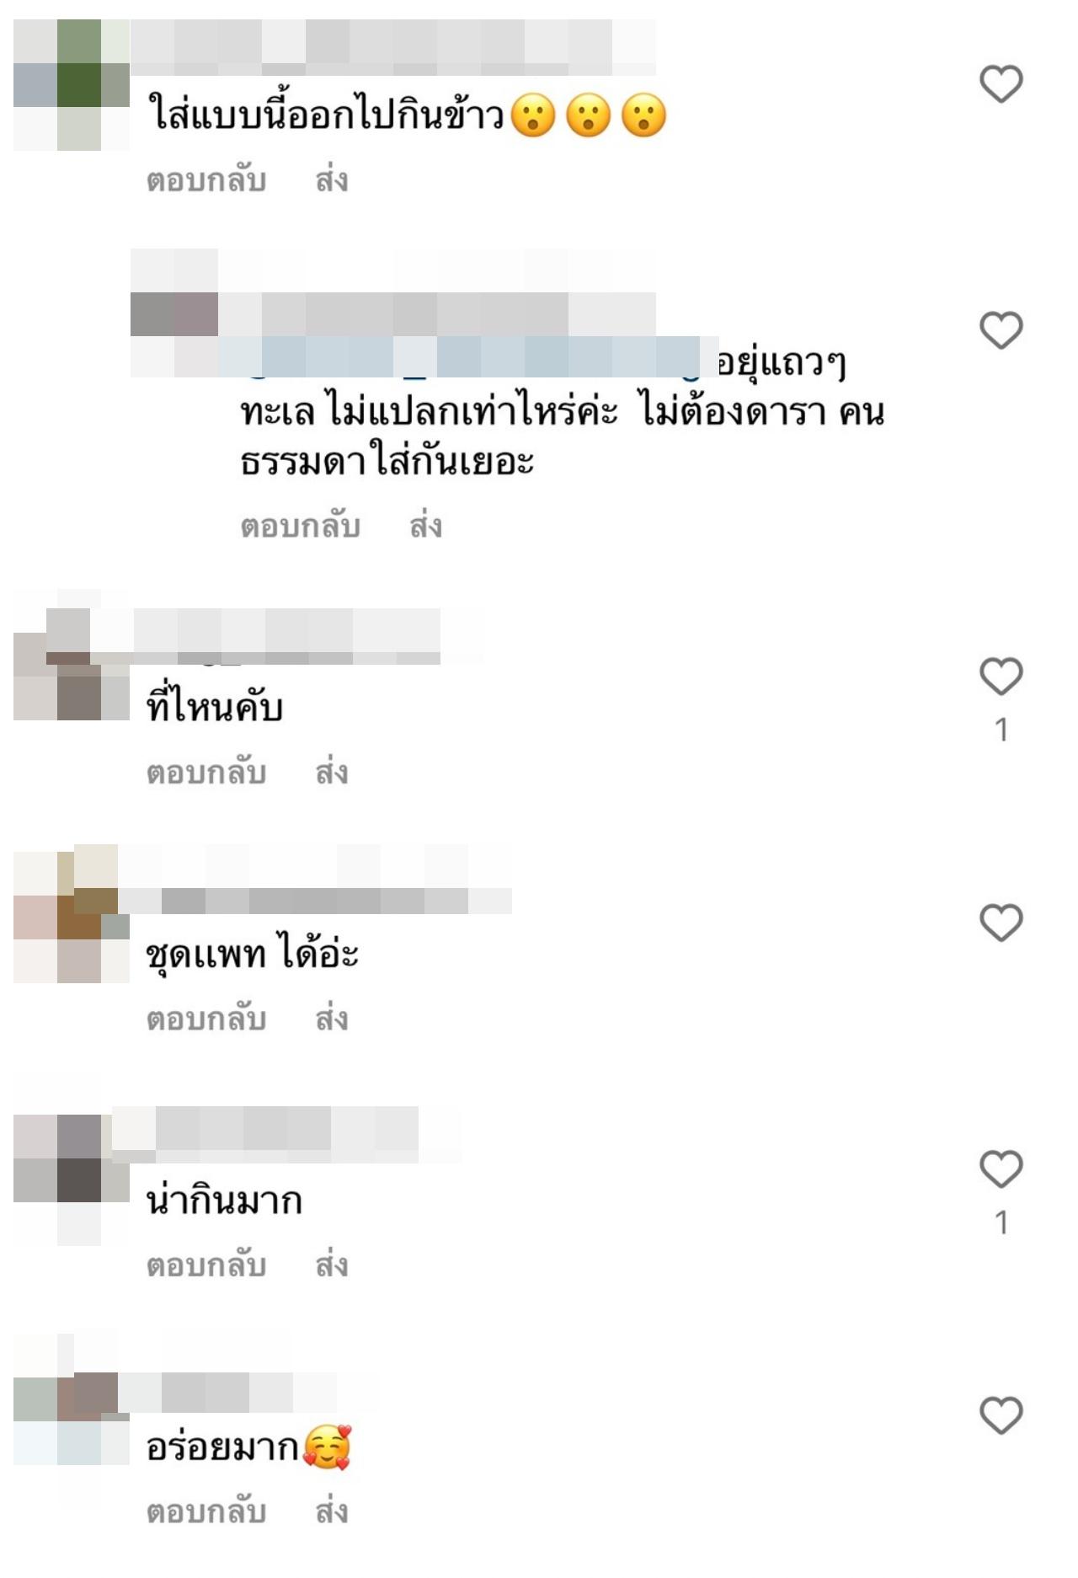The width and height of the screenshot is (1078, 1578).
Task: Like the comment 'ที่ไหนคับ'
Action: point(1001,676)
